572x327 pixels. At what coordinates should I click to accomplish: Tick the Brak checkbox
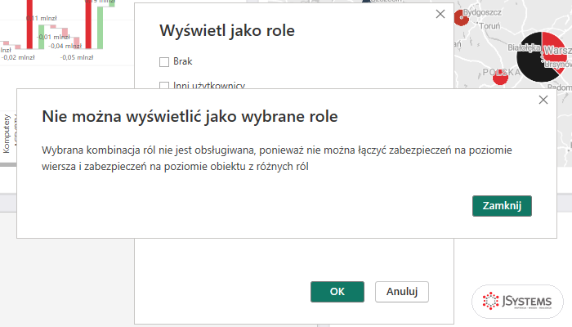164,62
